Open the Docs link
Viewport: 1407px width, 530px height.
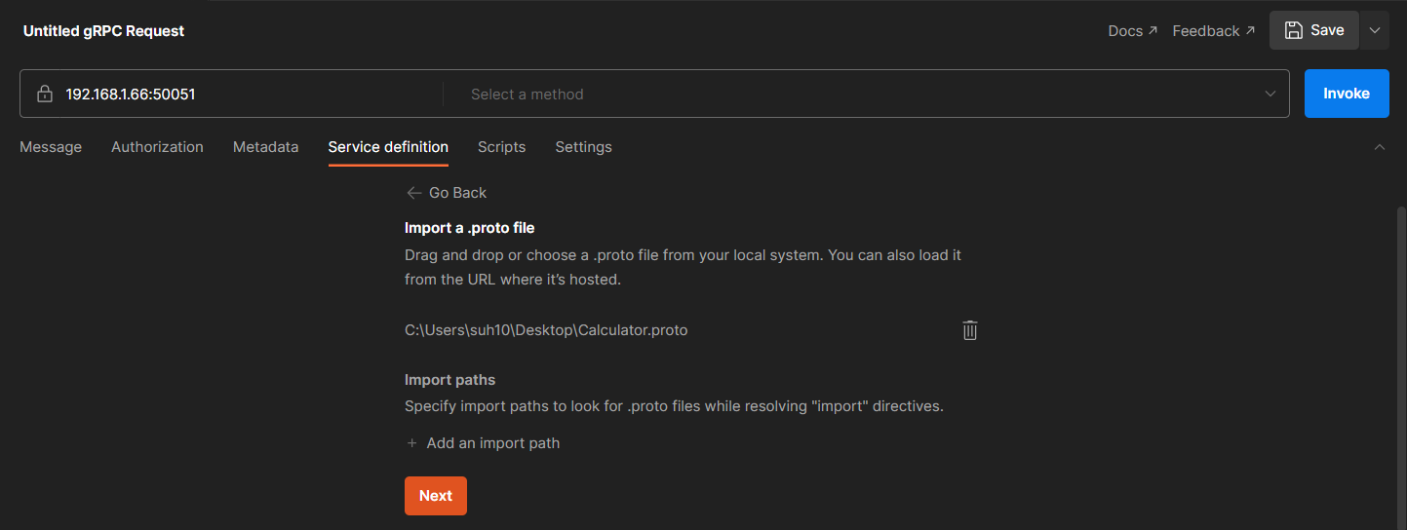click(1132, 31)
